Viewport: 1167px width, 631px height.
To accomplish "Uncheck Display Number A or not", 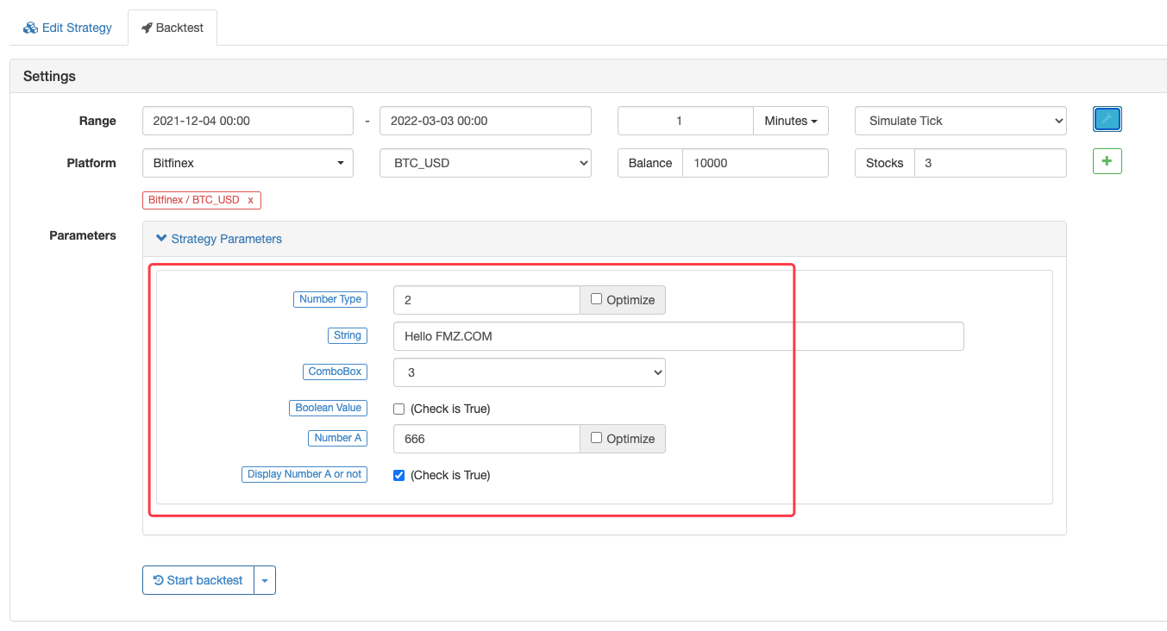I will click(398, 475).
